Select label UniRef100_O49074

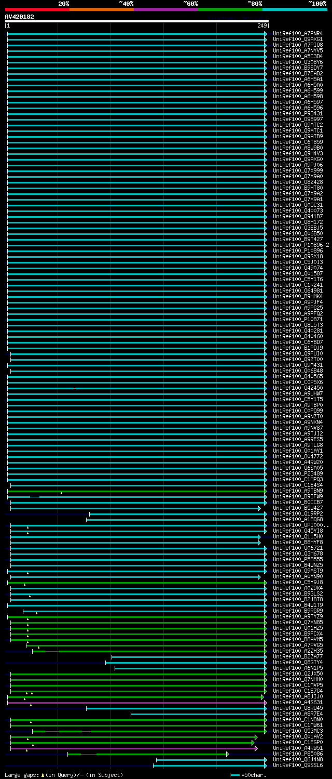tap(298, 268)
